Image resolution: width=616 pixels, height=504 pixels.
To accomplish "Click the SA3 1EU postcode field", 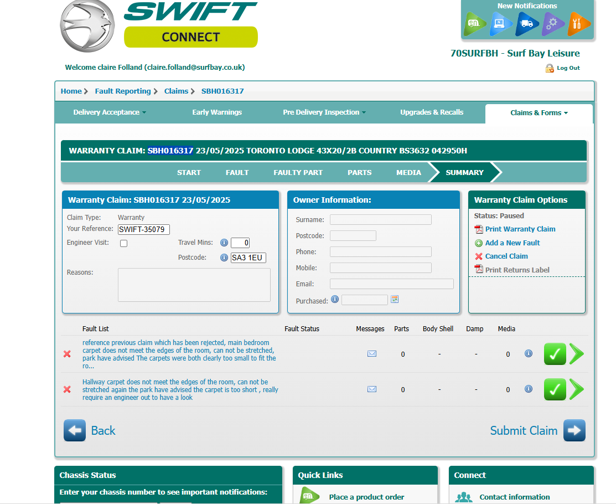I will coord(249,258).
